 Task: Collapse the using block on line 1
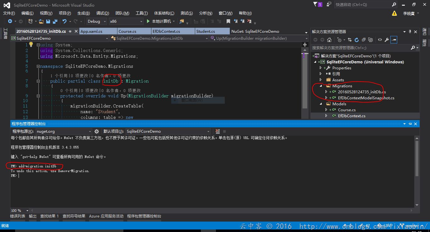click(x=38, y=45)
